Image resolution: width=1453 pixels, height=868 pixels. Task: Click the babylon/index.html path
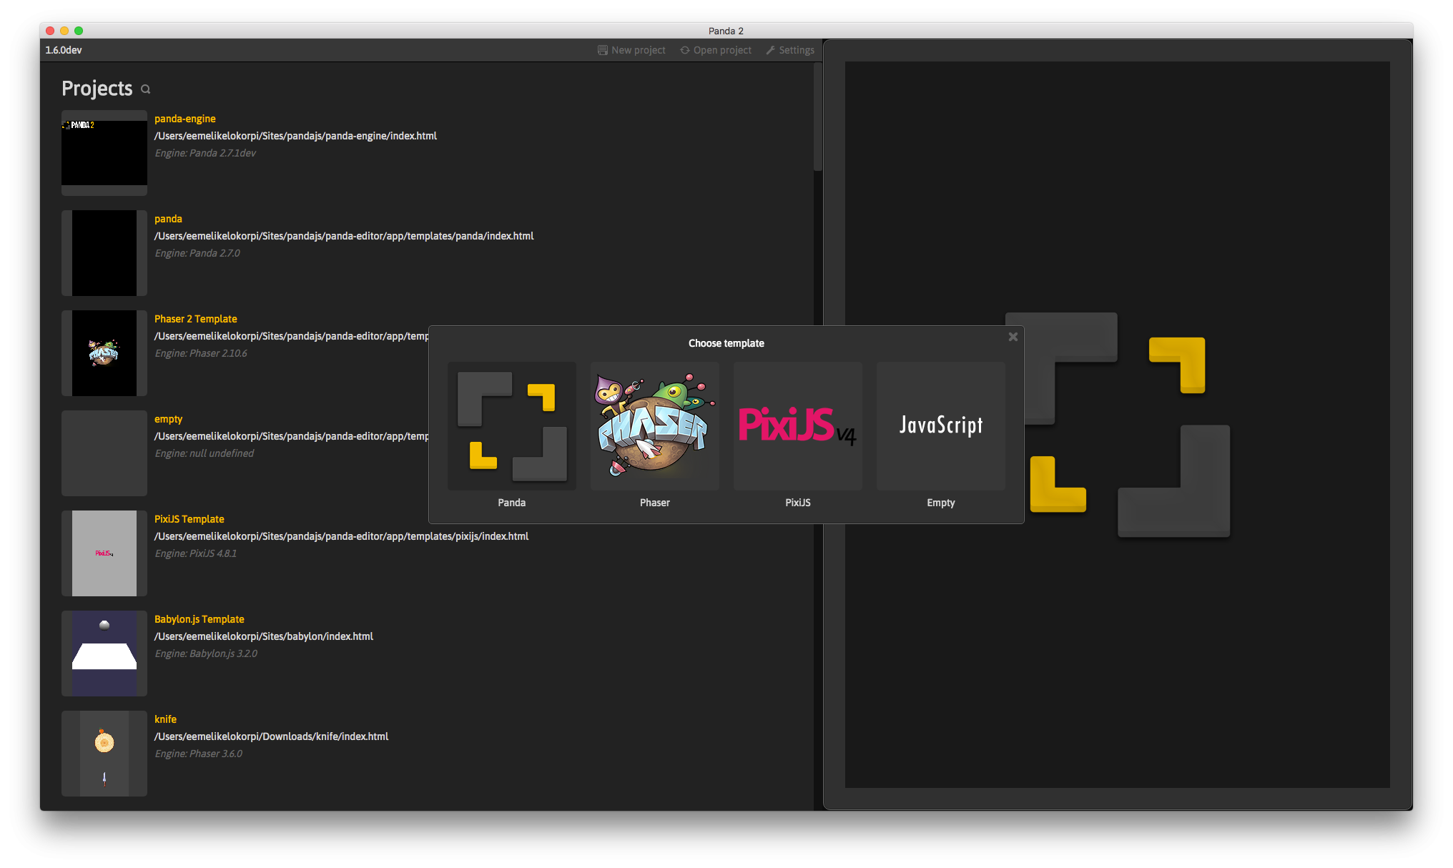(264, 636)
